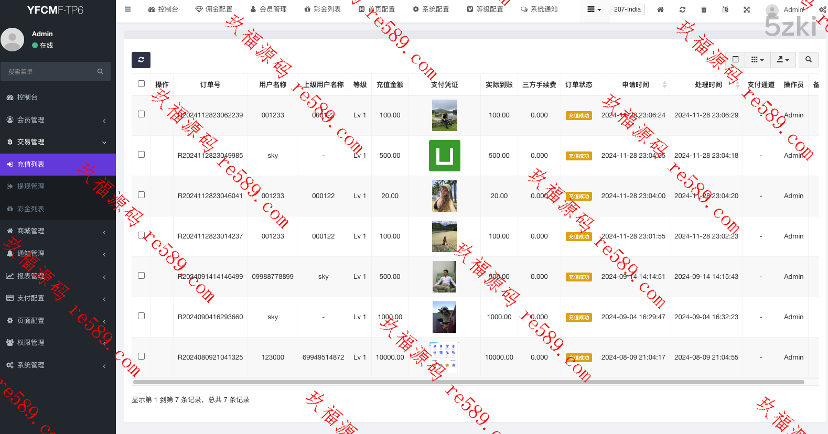Open the 佣金配置 top menu item
This screenshot has width=828, height=434.
pos(214,9)
